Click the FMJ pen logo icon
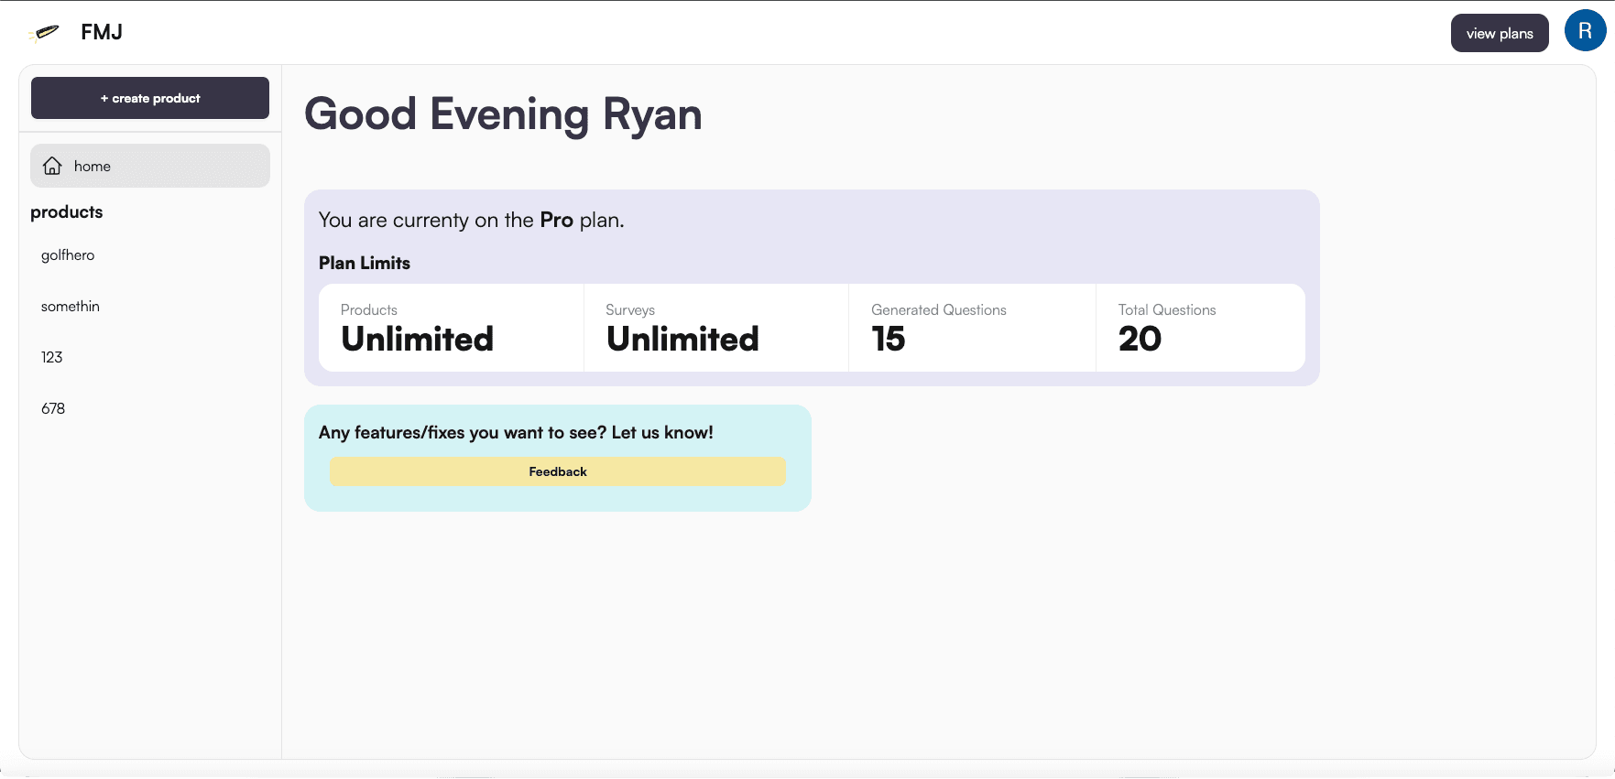Viewport: 1615px width, 779px height. pyautogui.click(x=44, y=33)
